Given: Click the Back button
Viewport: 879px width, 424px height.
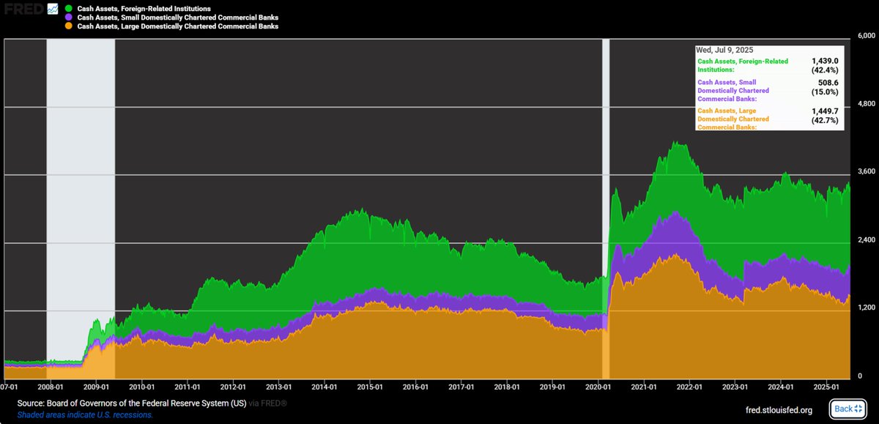Looking at the screenshot, I should click(850, 409).
